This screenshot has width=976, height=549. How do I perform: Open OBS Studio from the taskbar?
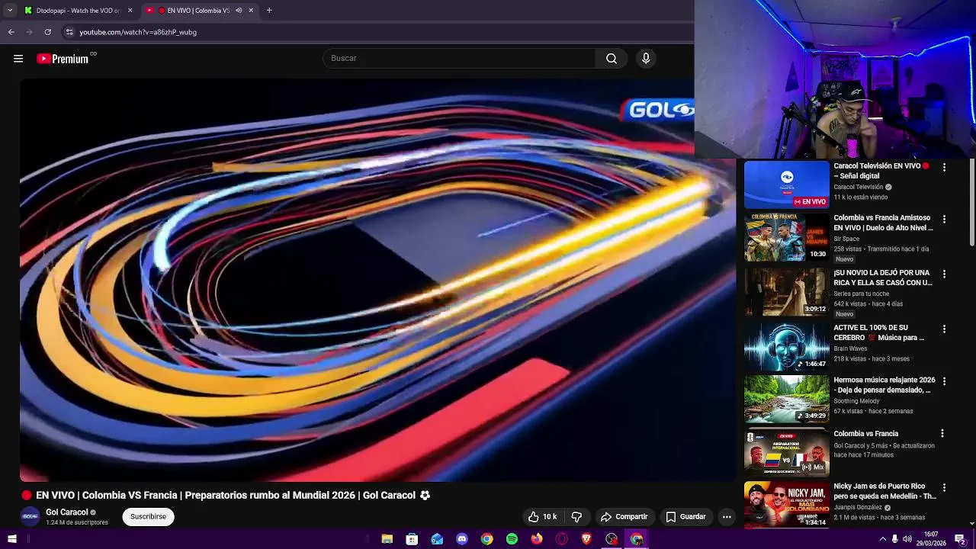pos(612,539)
